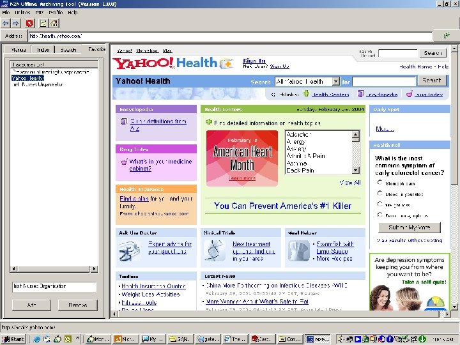Image resolution: width=460 pixels, height=345 pixels.
Task: Click the mortar icon beside medicine cabinet link
Action: [x=124, y=162]
